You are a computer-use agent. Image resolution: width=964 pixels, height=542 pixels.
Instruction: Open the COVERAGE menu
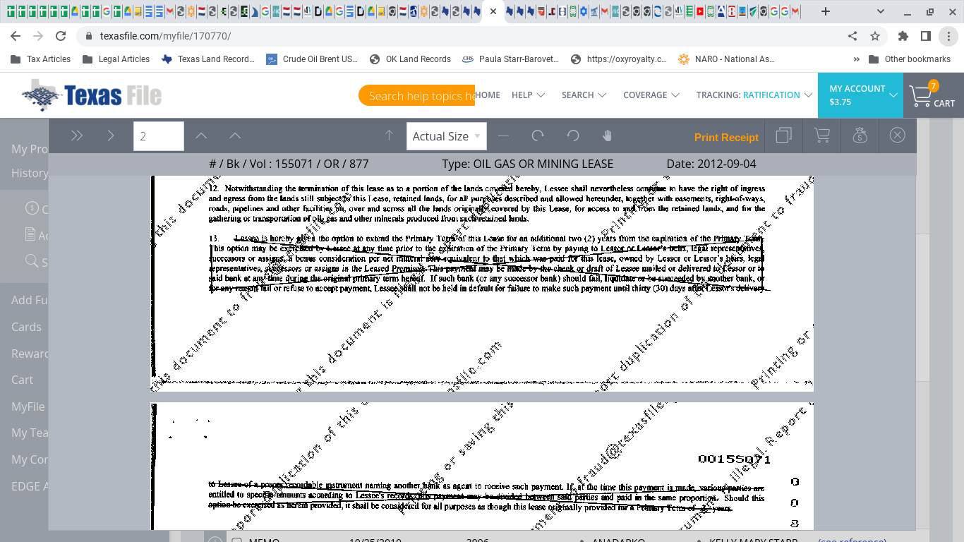click(651, 95)
